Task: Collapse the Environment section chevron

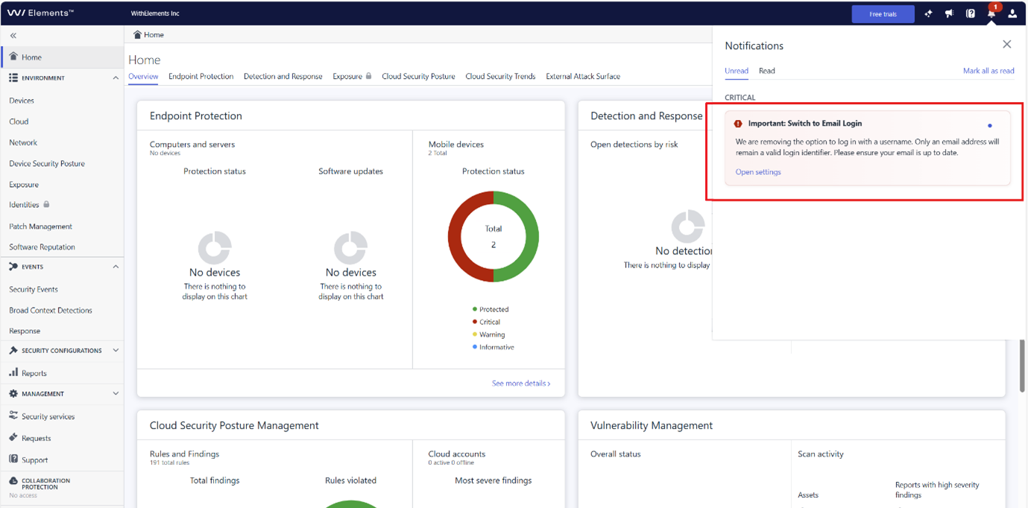Action: (116, 78)
